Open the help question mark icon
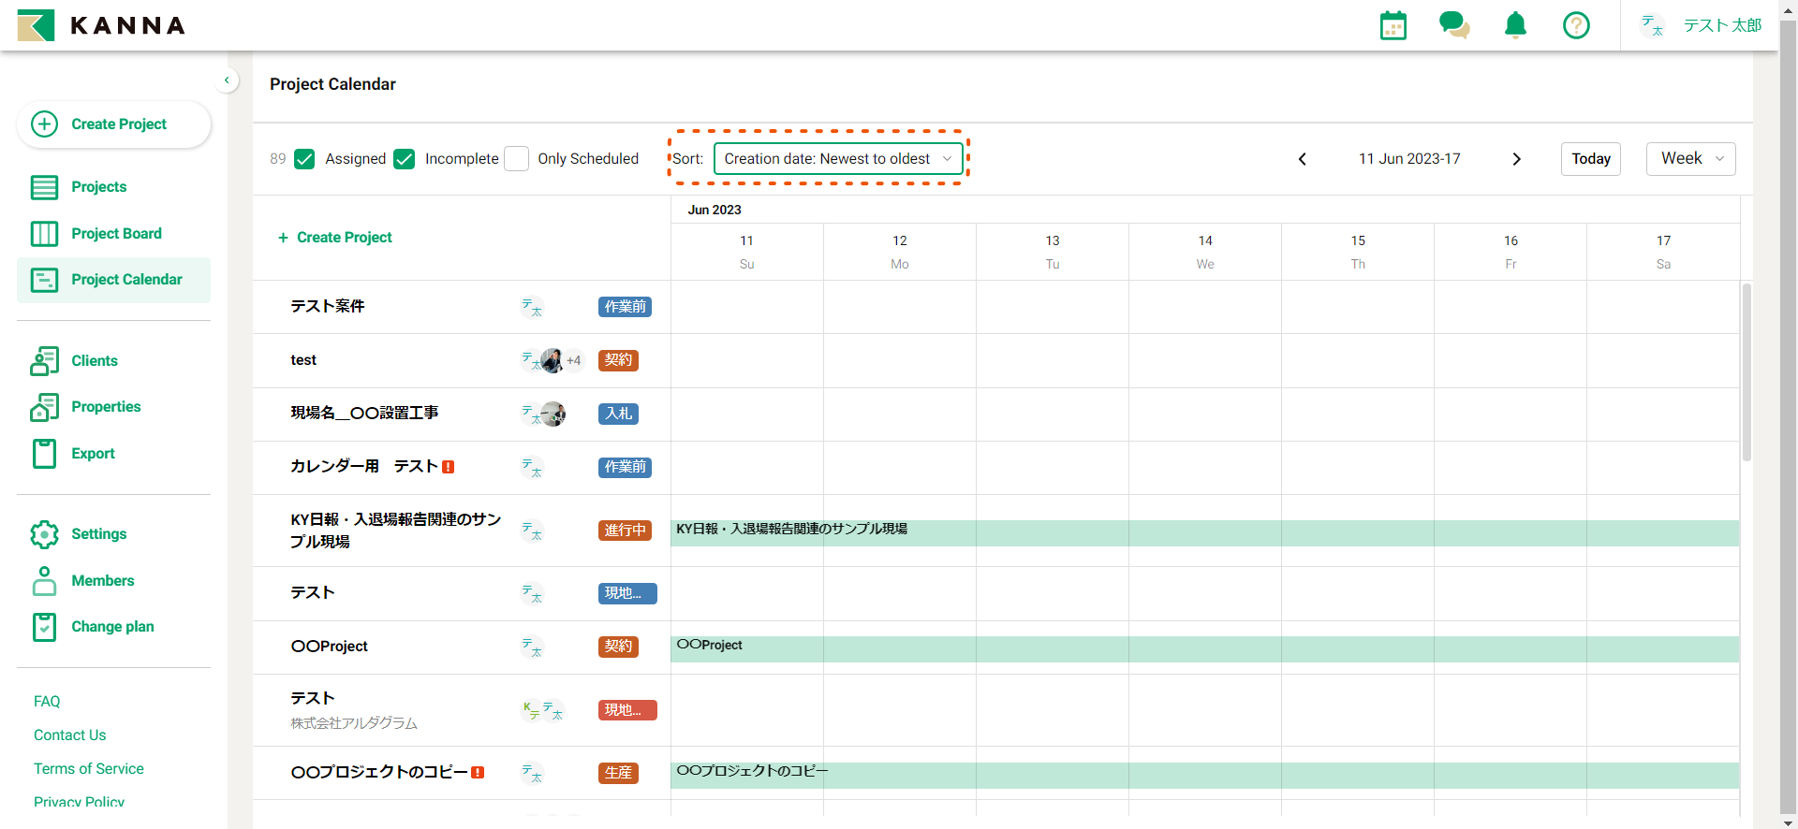Image resolution: width=1798 pixels, height=829 pixels. coord(1576,25)
